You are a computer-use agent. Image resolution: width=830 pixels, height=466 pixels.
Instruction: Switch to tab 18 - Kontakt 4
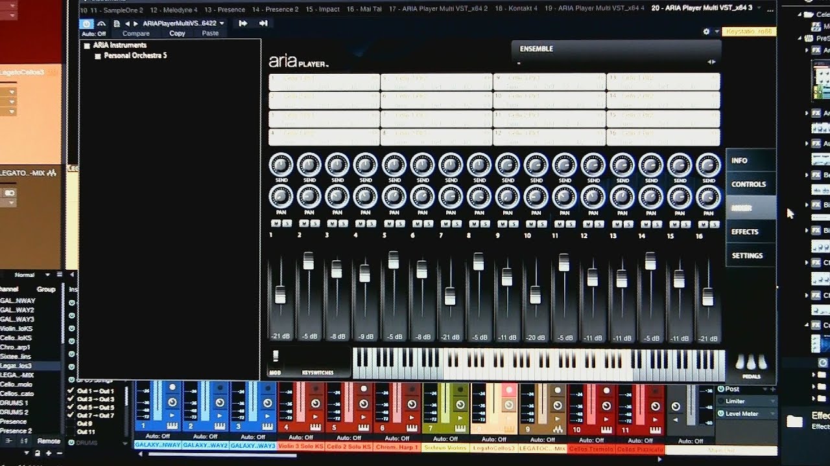pos(515,10)
